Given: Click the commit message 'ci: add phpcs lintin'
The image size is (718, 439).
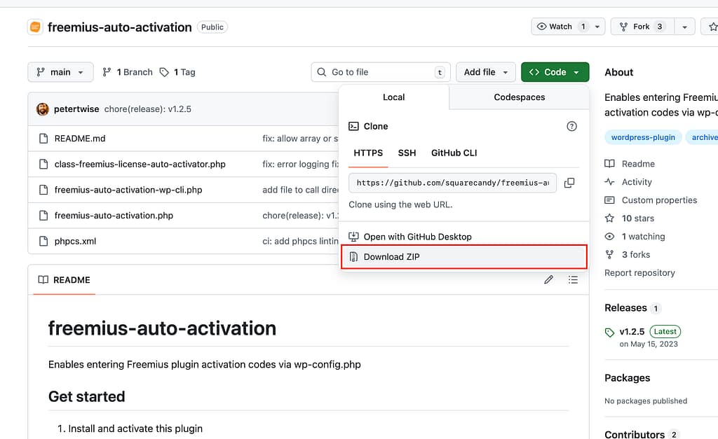Looking at the screenshot, I should (x=300, y=241).
